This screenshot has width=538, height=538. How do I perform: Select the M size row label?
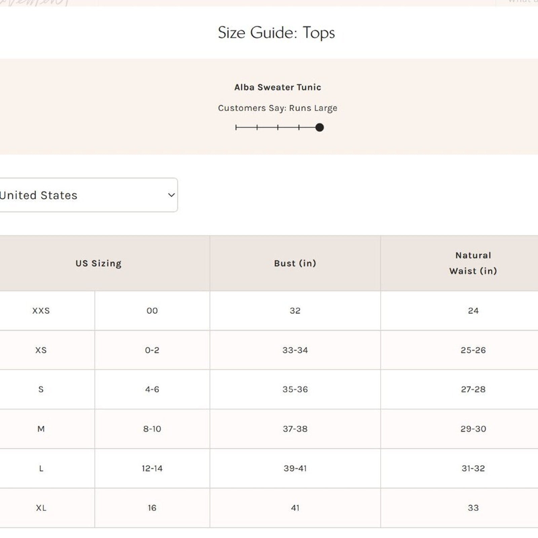(41, 429)
